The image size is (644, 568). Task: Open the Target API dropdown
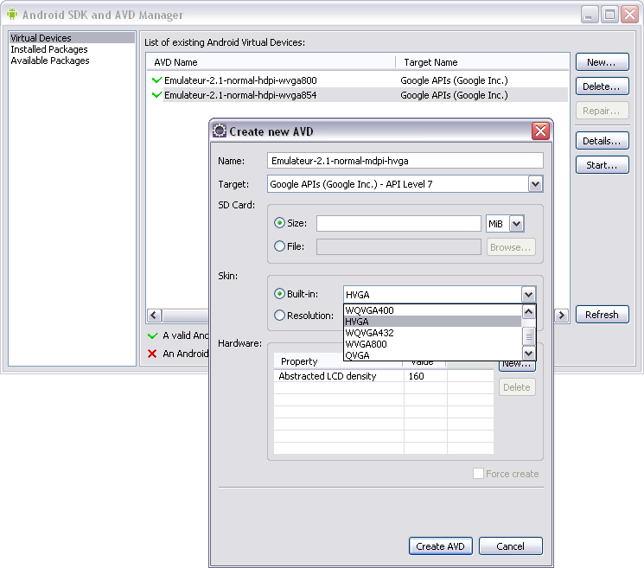coord(535,184)
